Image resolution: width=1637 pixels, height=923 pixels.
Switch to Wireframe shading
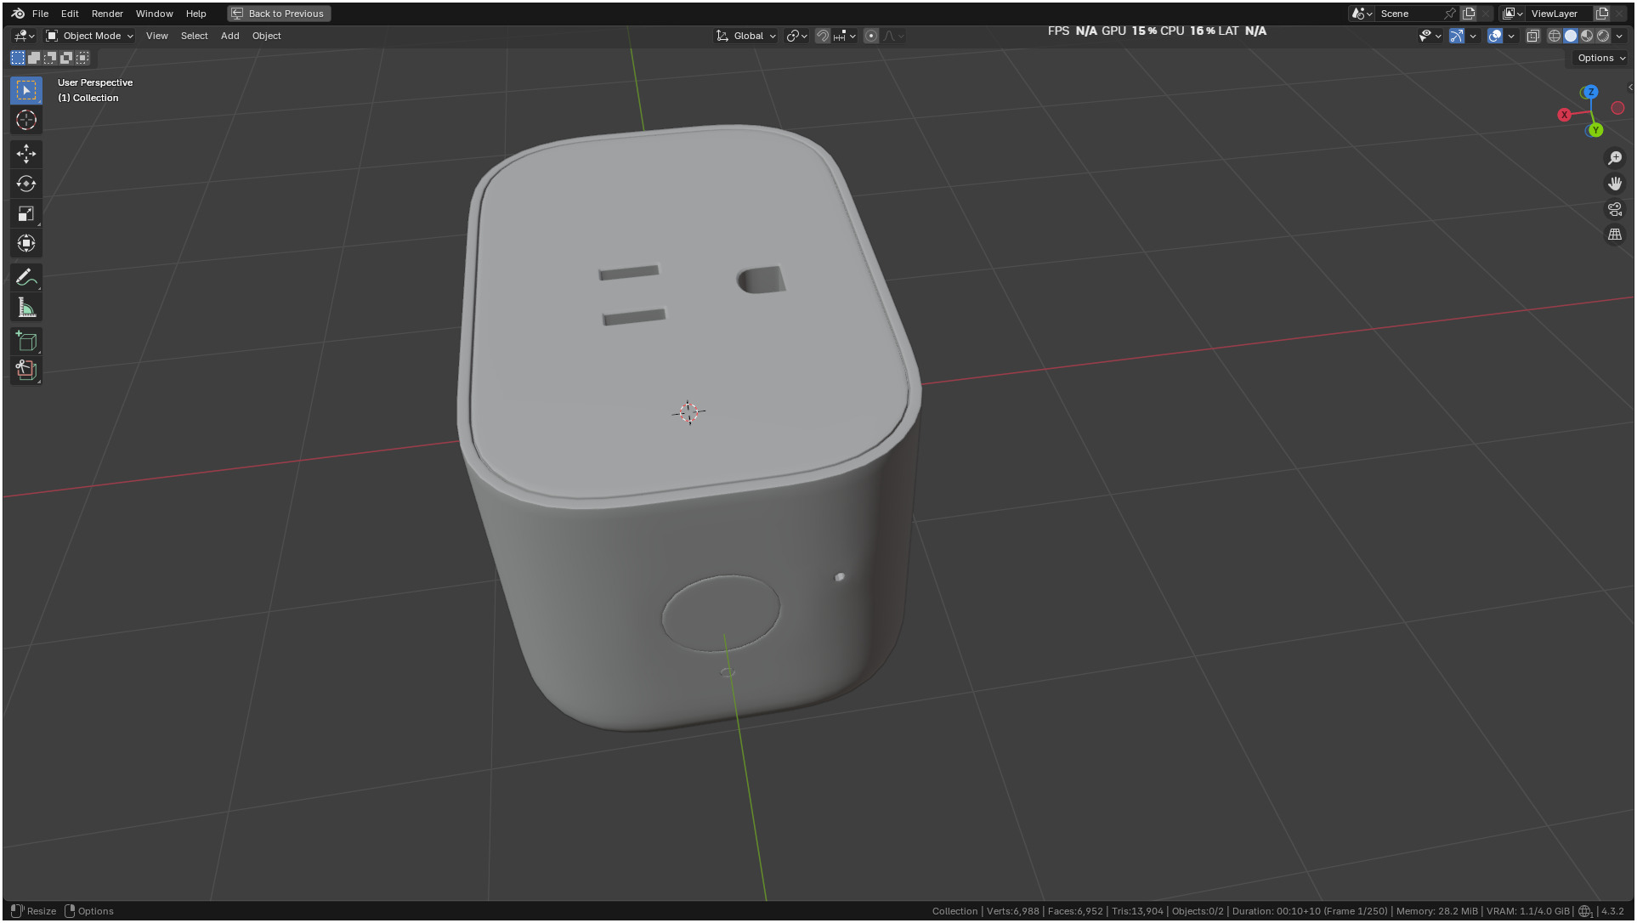(1555, 36)
